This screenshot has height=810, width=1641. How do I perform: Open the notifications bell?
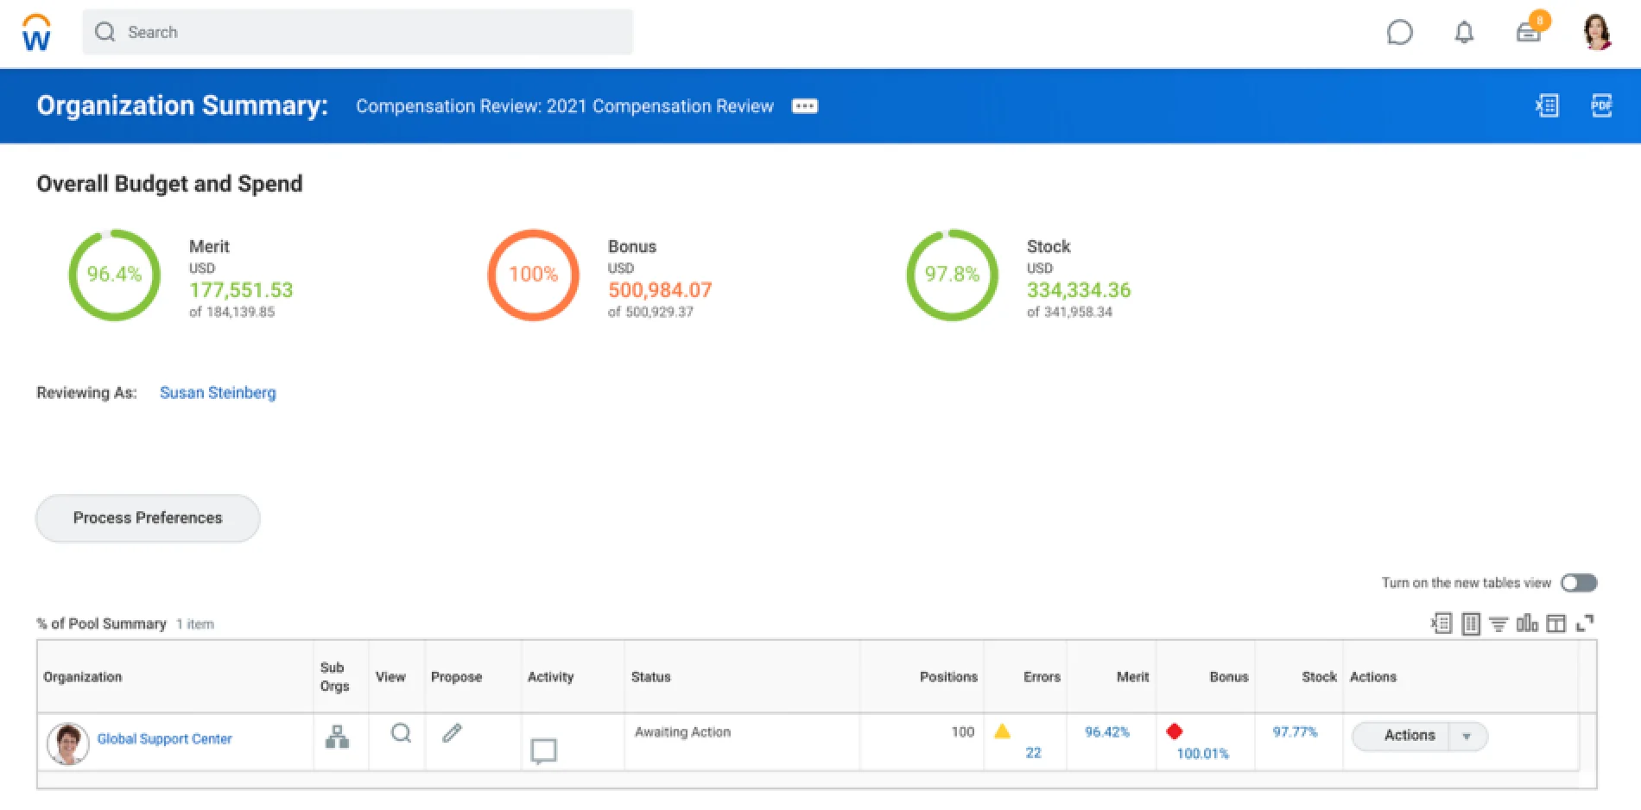1464,33
